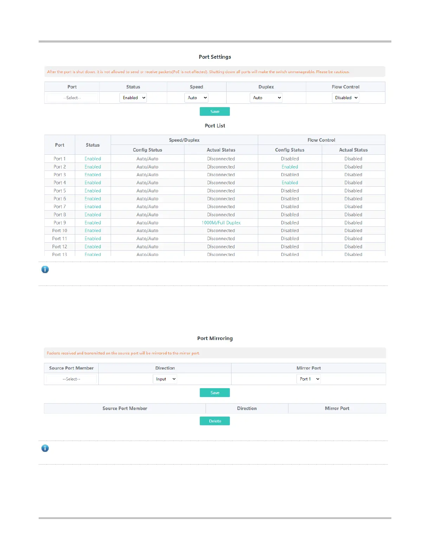The image size is (430, 557).
Task: Click the info icon below Port Mirroring
Action: (45, 448)
